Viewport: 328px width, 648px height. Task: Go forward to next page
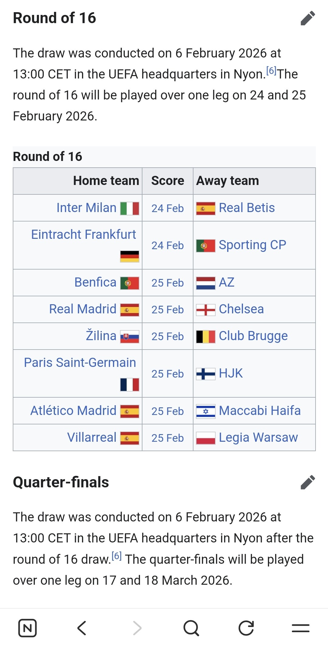tap(137, 628)
